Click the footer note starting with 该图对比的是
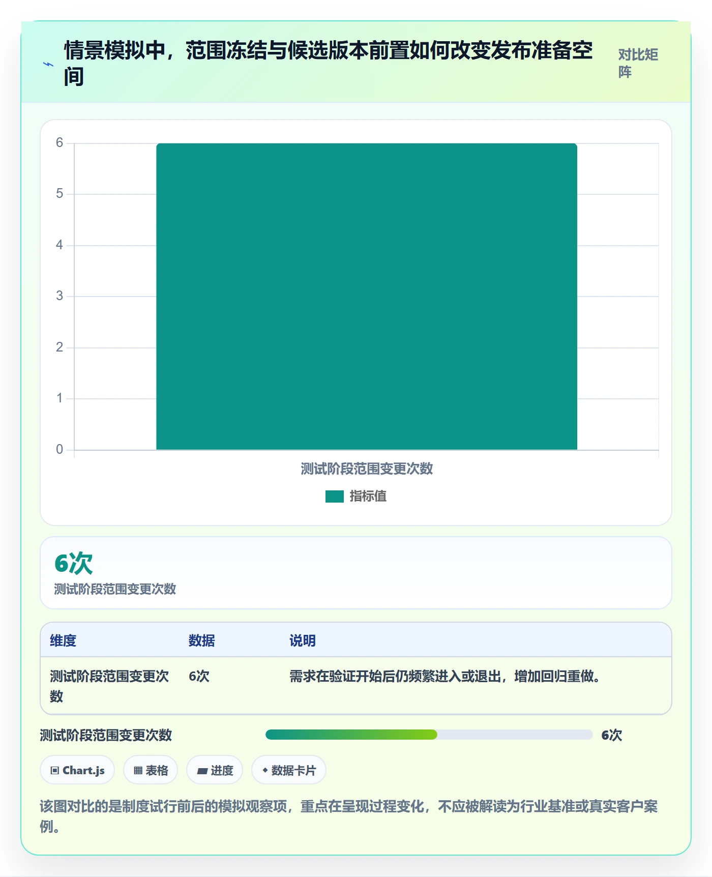 pyautogui.click(x=349, y=816)
